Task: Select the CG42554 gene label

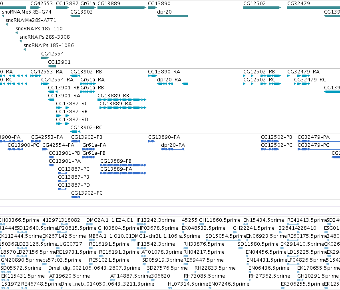Action: tap(52, 54)
